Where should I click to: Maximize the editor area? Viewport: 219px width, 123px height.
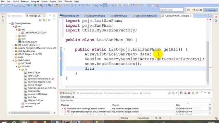pyautogui.click(x=209, y=16)
